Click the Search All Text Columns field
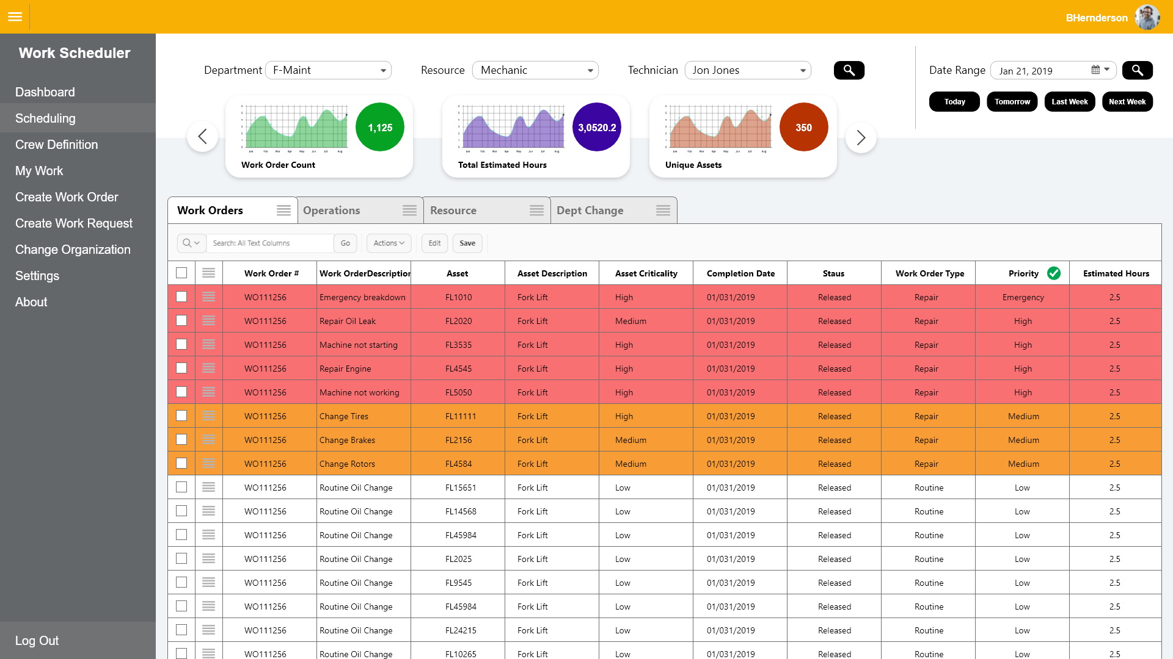Screen dimensions: 1173x659 [270, 243]
